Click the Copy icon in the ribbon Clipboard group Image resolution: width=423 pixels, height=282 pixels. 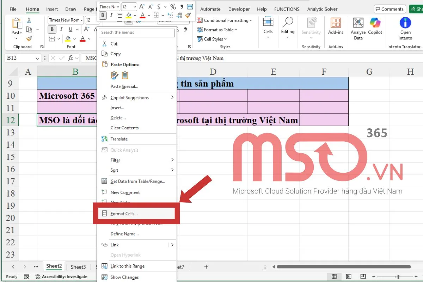pos(29,30)
